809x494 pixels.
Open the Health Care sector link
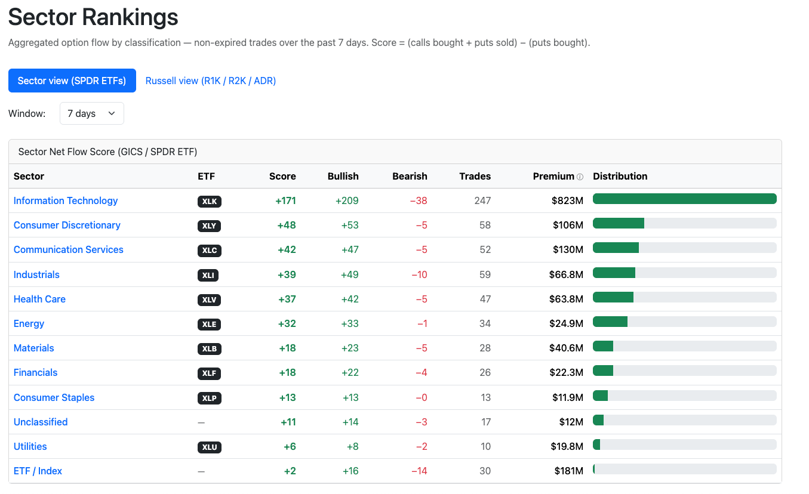click(x=39, y=299)
